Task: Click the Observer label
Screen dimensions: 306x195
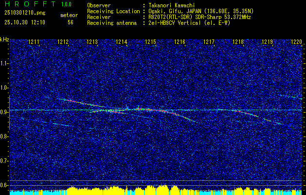Action: (x=99, y=5)
